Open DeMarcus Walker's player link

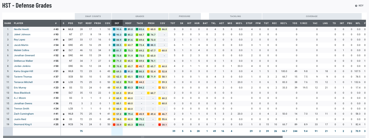[x=23, y=61]
